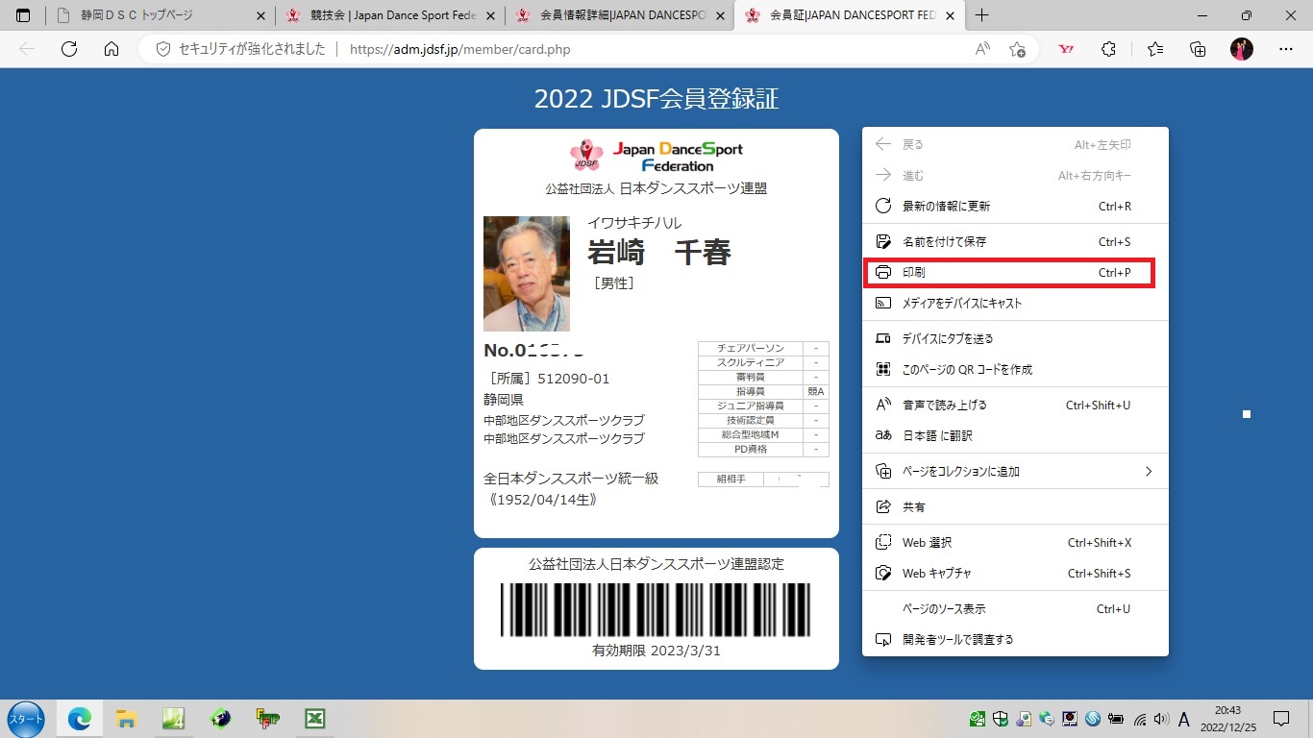Select Web キャプチャ menu entry
Screen dimensions: 1313x738
tap(1015, 573)
